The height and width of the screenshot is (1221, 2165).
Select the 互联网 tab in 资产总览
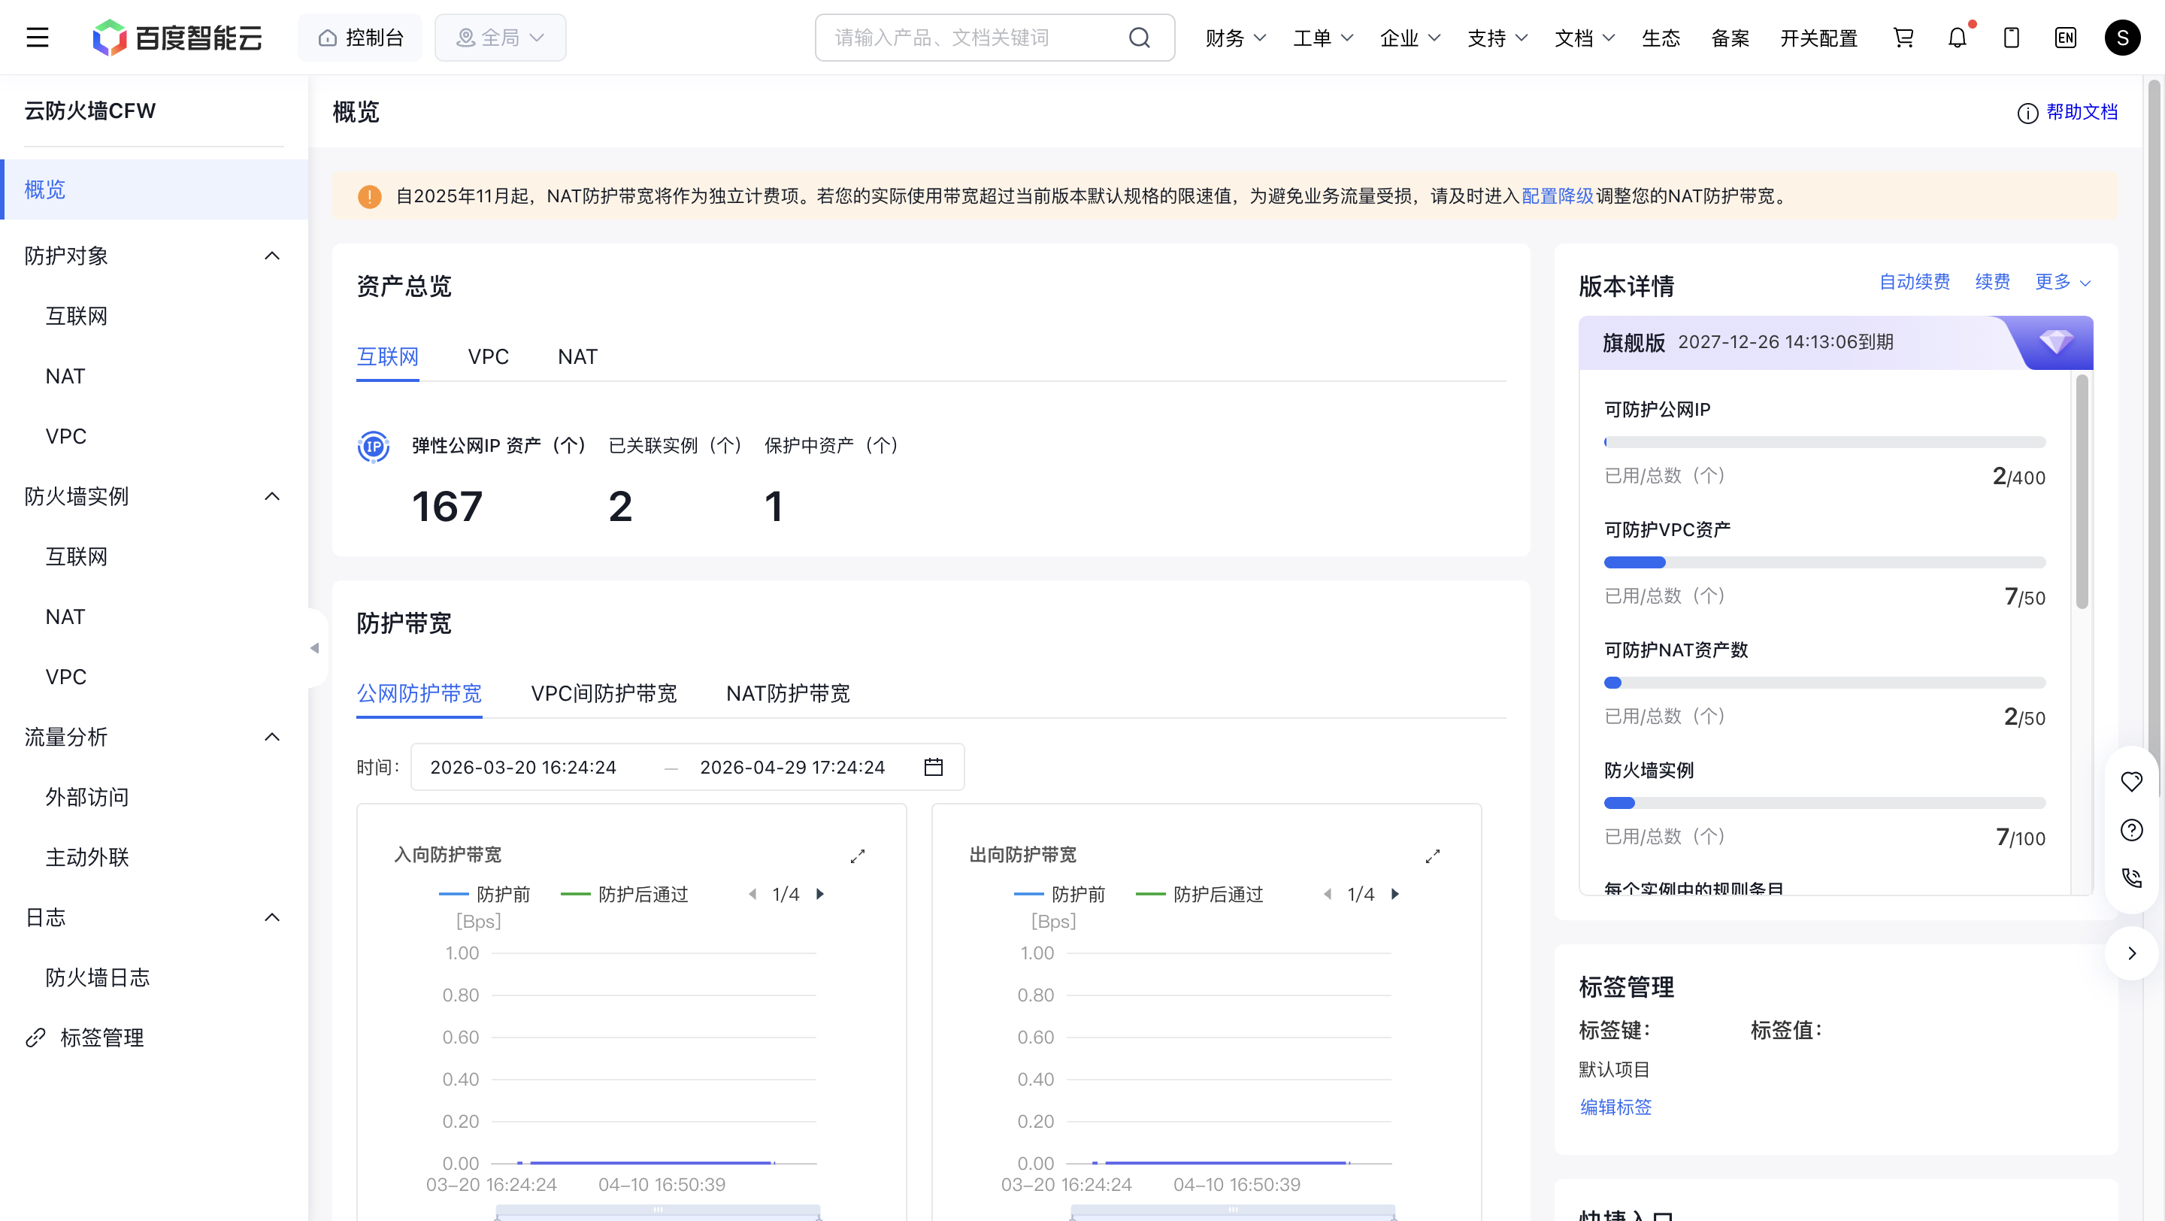pos(387,356)
